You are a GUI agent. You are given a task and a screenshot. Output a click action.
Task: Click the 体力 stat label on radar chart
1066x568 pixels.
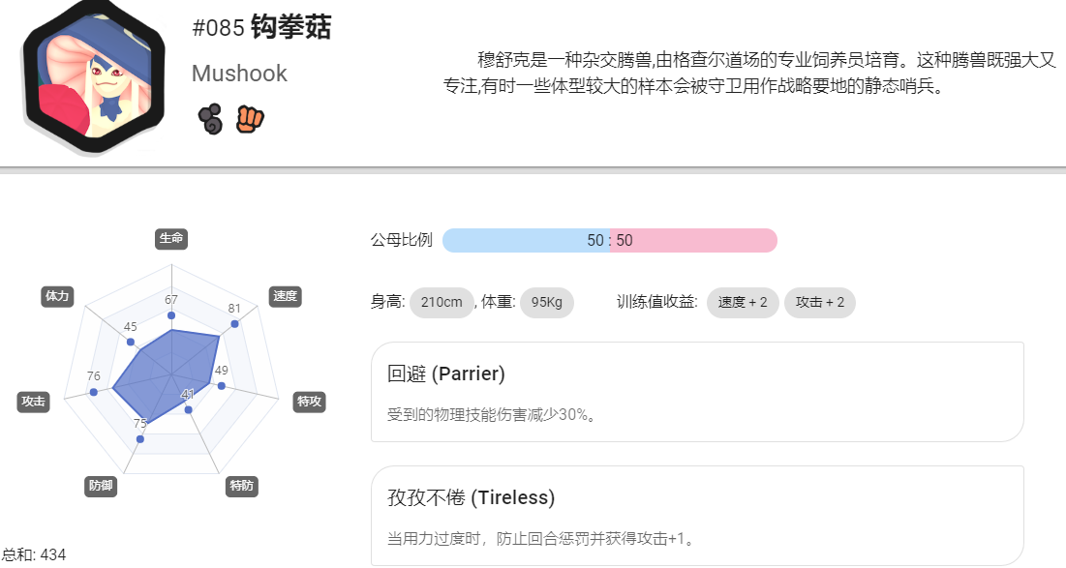tap(57, 296)
